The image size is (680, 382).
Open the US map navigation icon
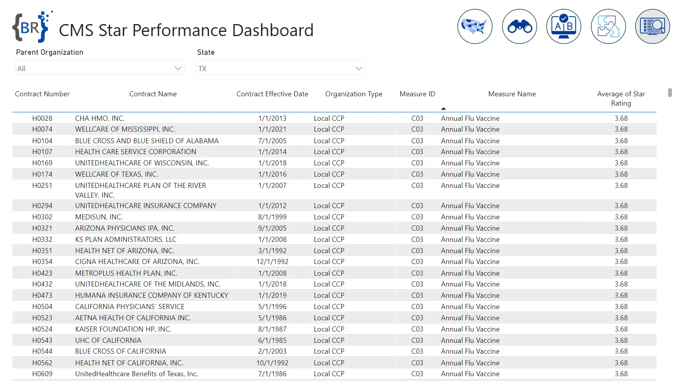[475, 26]
